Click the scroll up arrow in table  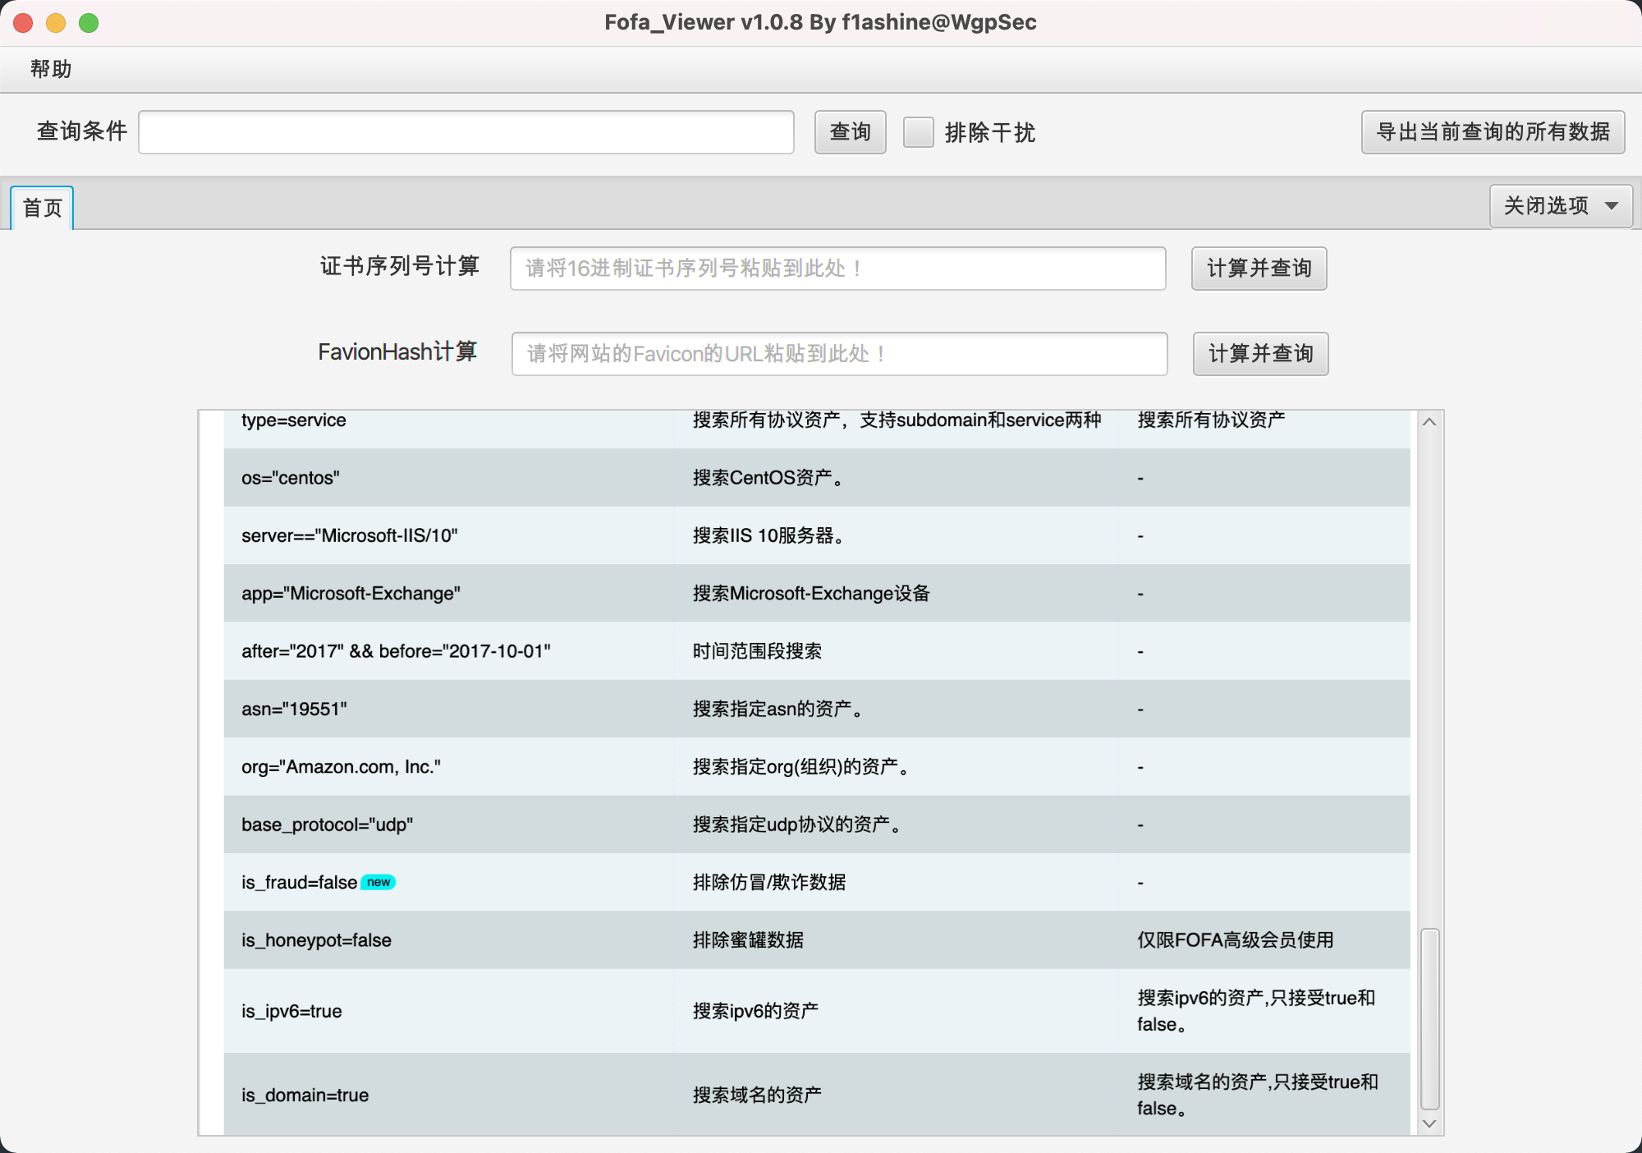tap(1429, 422)
